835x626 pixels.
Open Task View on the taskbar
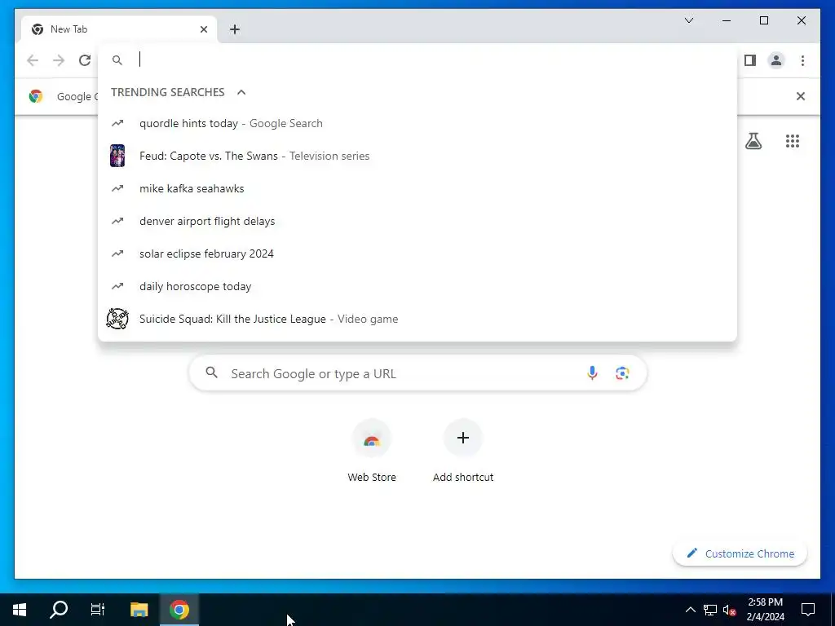pos(98,610)
